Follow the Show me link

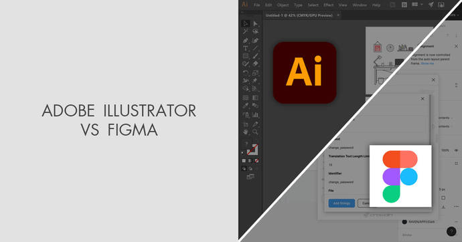click(427, 64)
